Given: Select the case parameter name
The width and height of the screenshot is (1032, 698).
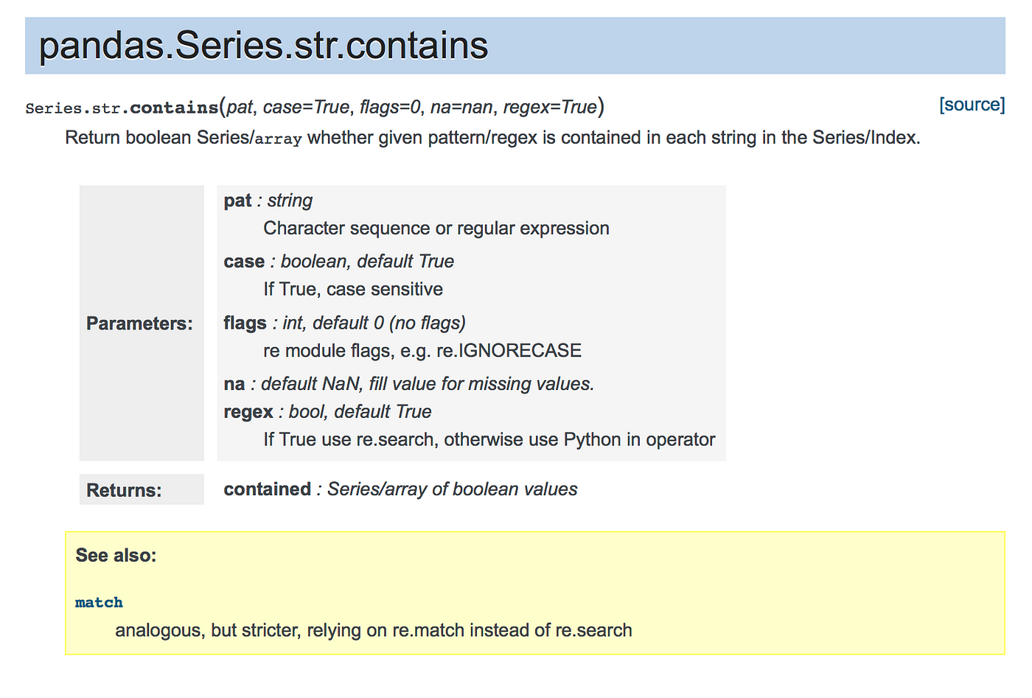Looking at the screenshot, I should (244, 262).
